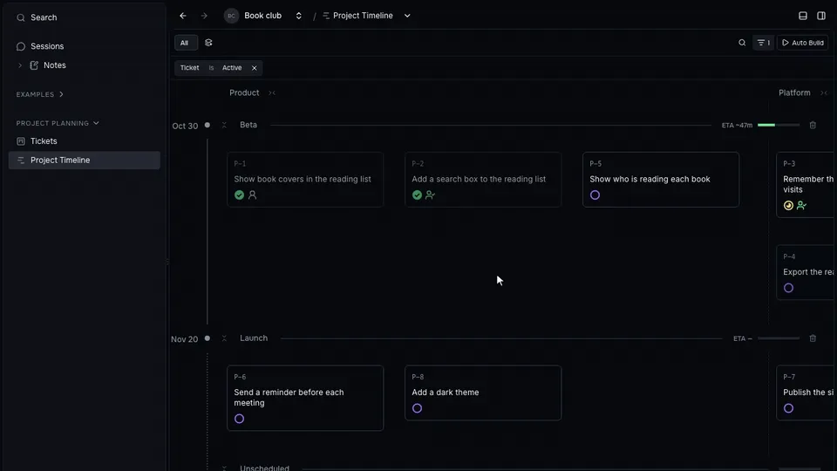Image resolution: width=837 pixels, height=471 pixels.
Task: Click the Notes edit icon
Action: tap(34, 65)
